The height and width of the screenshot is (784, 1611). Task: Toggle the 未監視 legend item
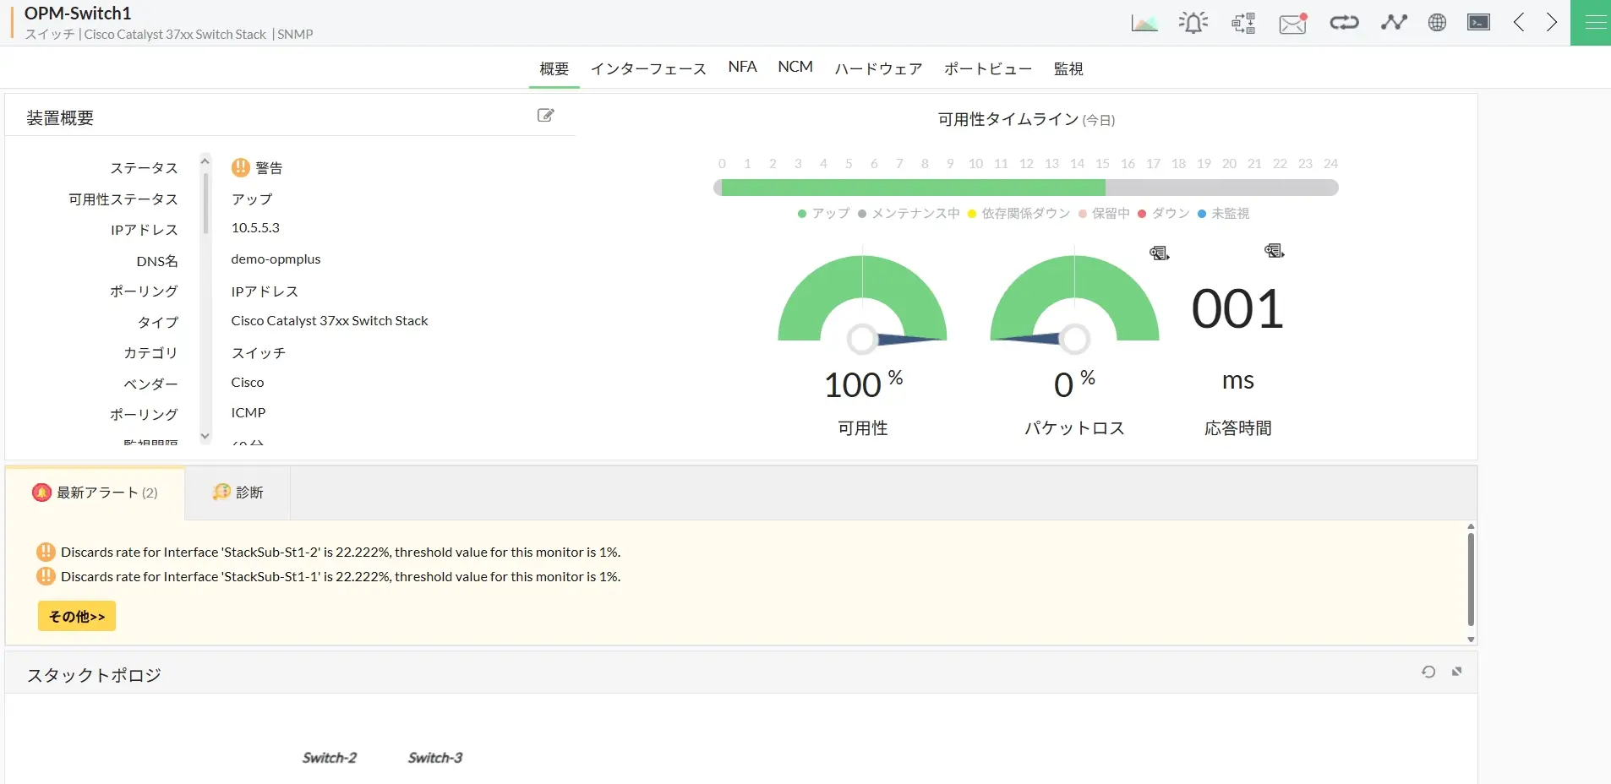tap(1223, 214)
